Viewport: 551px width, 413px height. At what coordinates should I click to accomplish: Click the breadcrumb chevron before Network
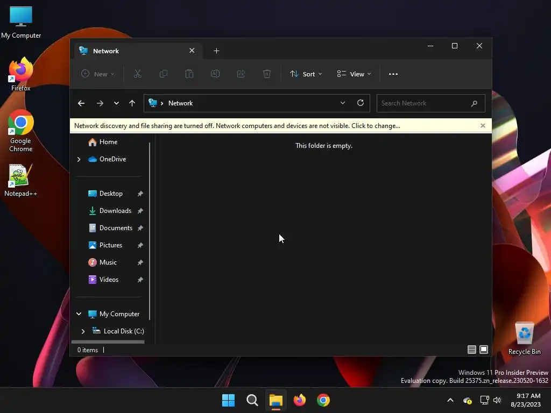(162, 103)
